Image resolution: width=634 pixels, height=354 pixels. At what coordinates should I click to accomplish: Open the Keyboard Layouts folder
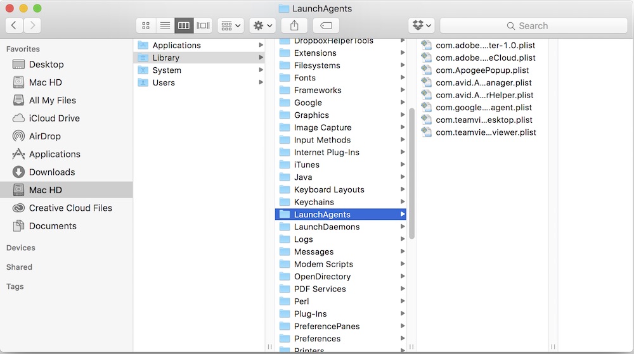(341, 190)
